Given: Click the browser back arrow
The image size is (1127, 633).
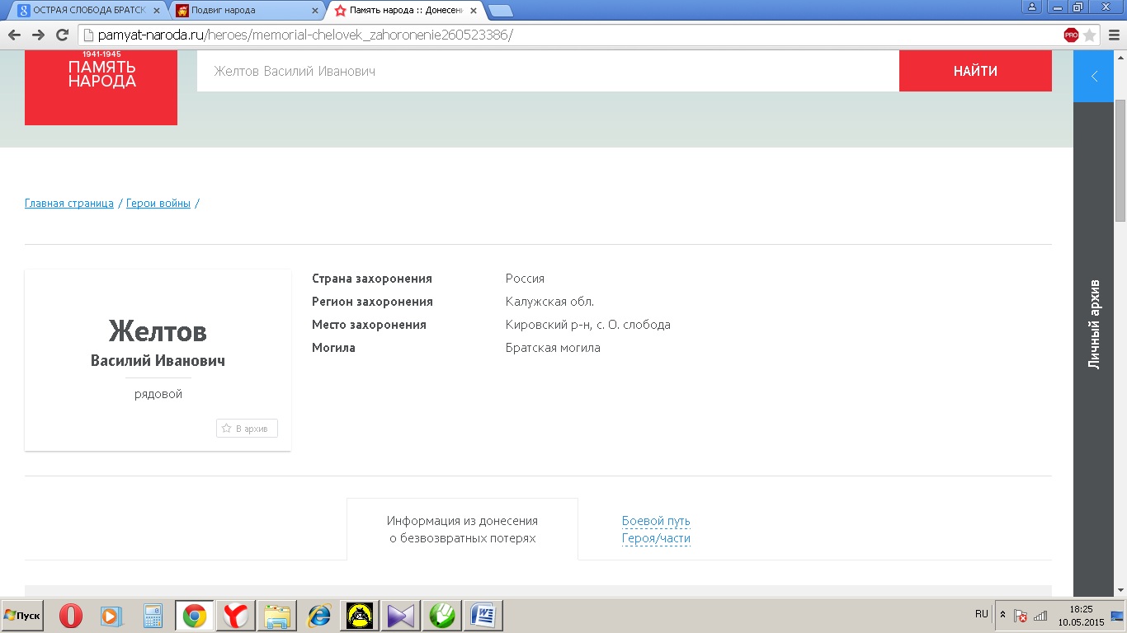Looking at the screenshot, I should (14, 35).
